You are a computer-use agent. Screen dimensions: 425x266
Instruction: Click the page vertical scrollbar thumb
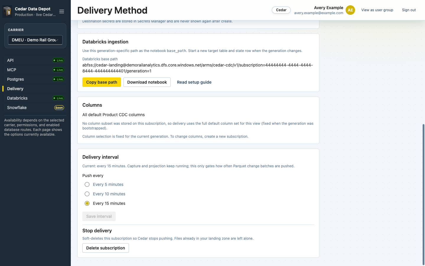[424, 194]
